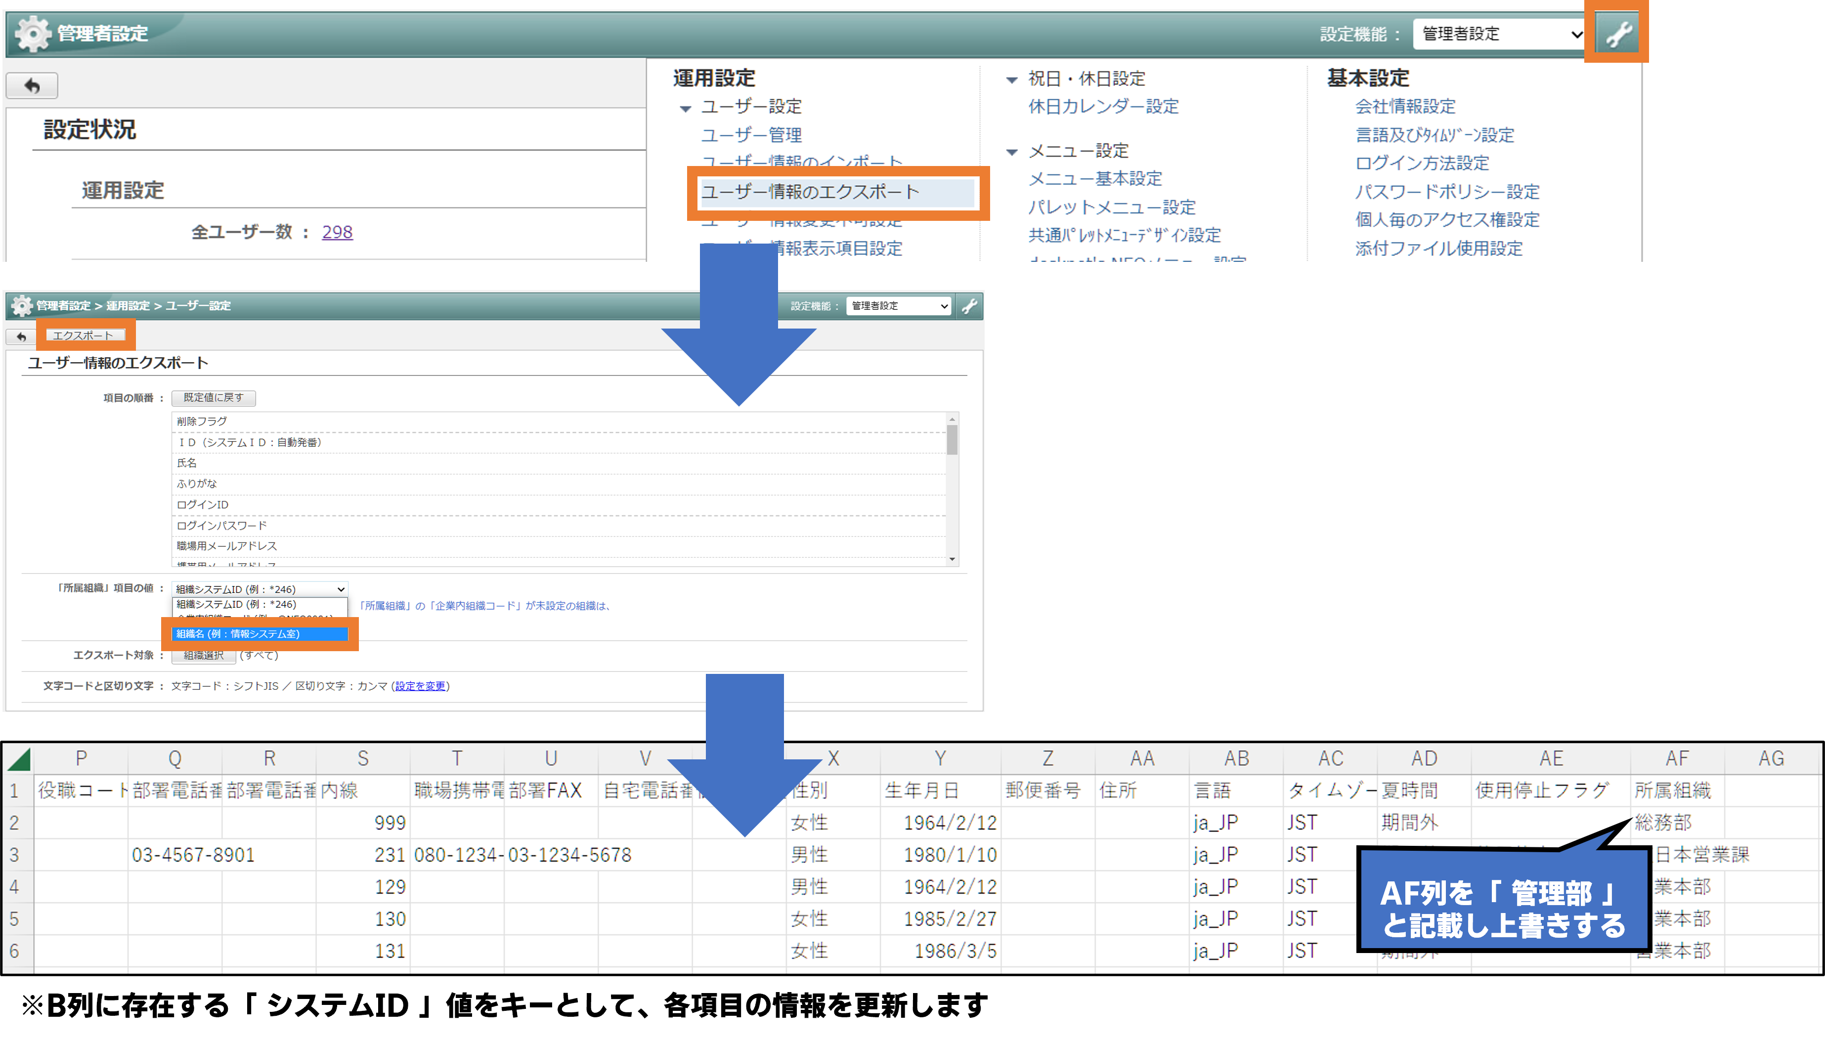Click gear icon in export window breadcrumb
Screen dimensions: 1825x1039
click(21, 306)
